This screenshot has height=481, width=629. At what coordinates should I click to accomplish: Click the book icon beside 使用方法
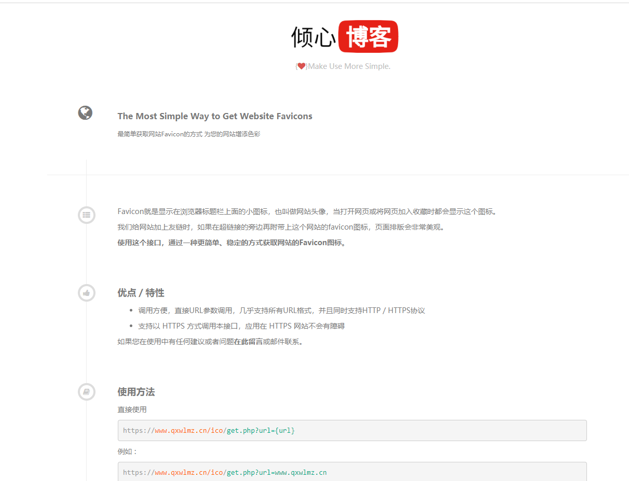[x=86, y=392]
